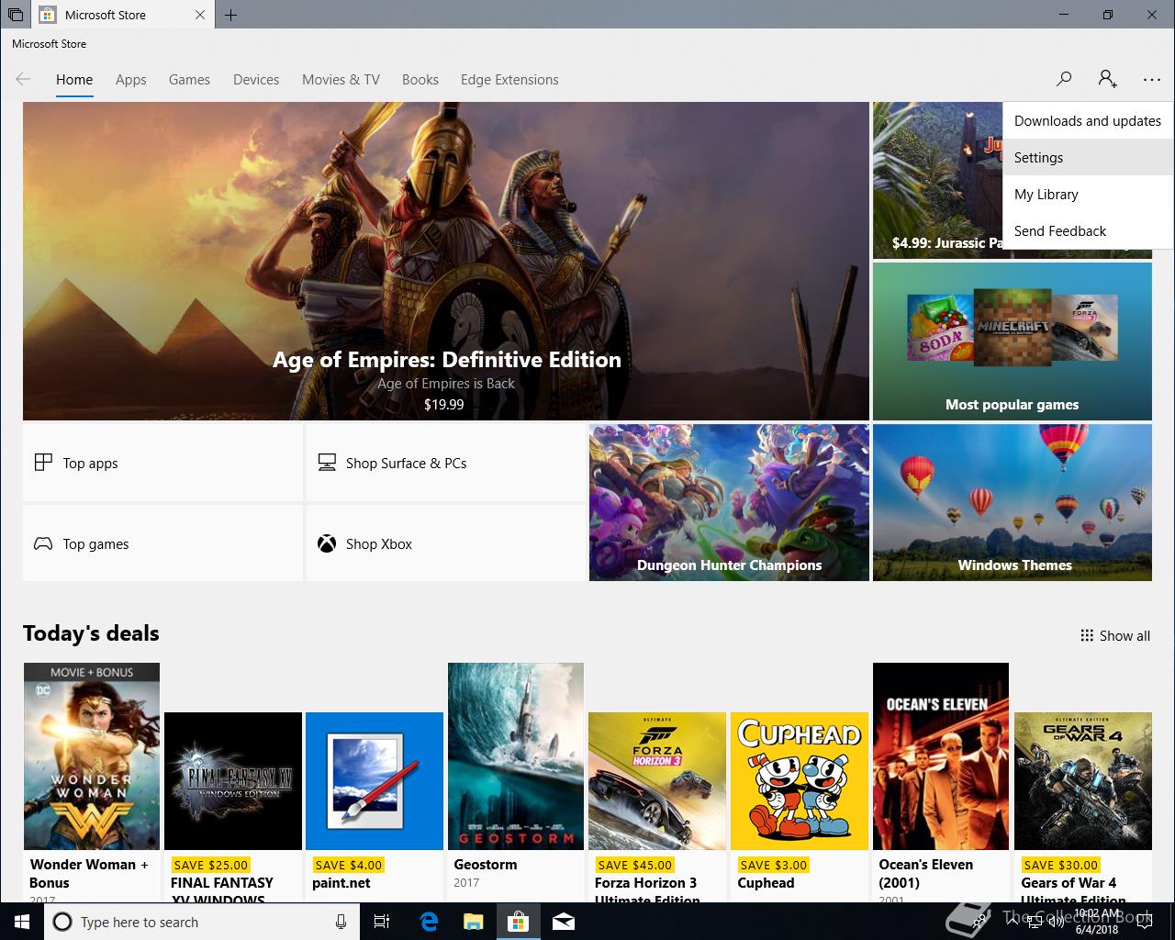Screen dimensions: 1175x940
Task: Choose Downloads and updates menu item
Action: point(1088,120)
